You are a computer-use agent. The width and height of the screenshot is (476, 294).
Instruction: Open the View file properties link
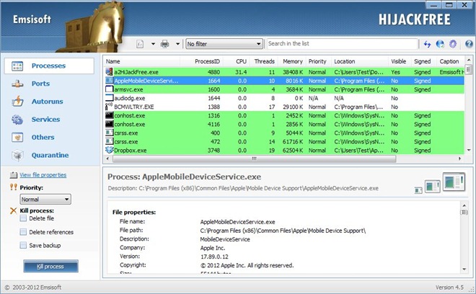(43, 175)
